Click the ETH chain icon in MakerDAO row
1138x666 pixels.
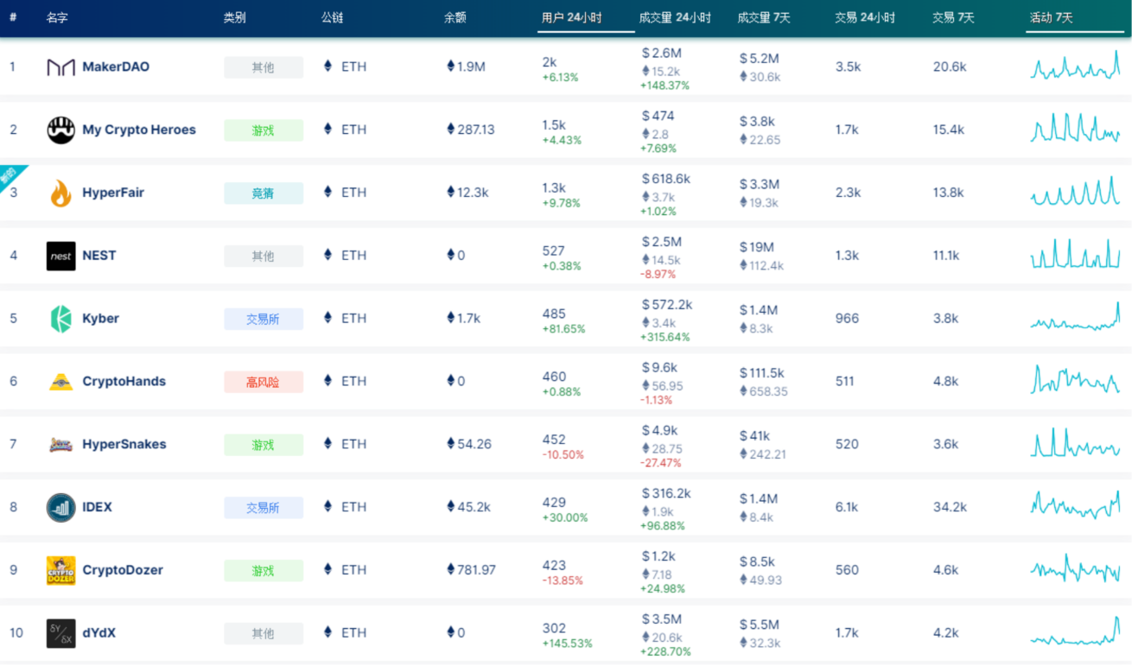[327, 67]
